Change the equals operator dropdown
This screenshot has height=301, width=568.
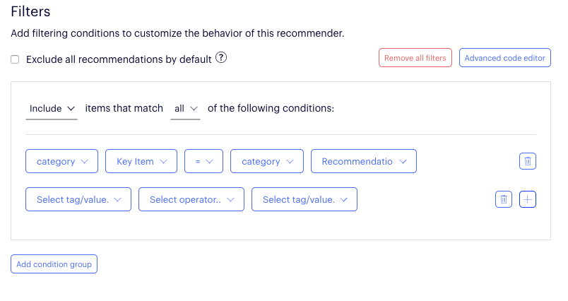(x=203, y=162)
